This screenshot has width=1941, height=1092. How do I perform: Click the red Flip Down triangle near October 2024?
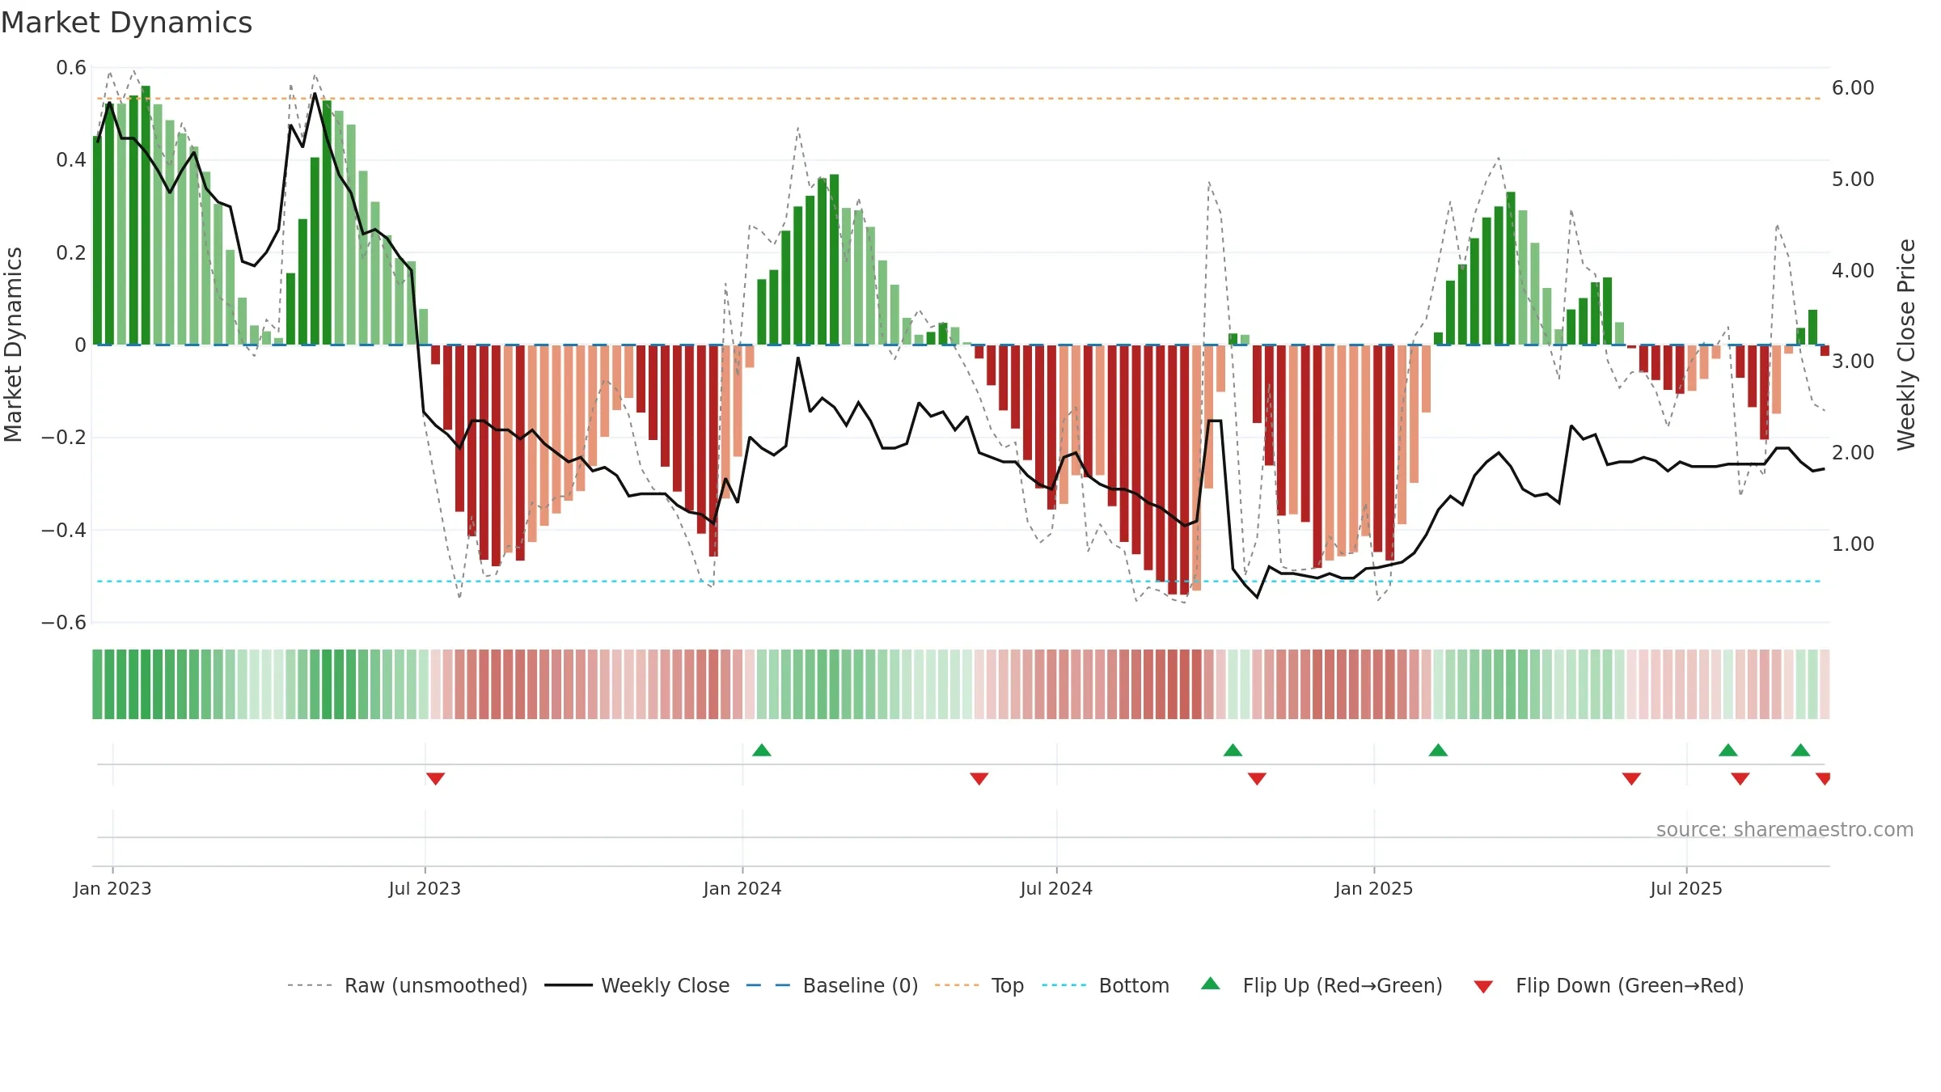[x=1257, y=779]
